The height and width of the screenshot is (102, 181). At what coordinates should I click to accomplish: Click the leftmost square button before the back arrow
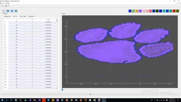pyautogui.click(x=4, y=11)
